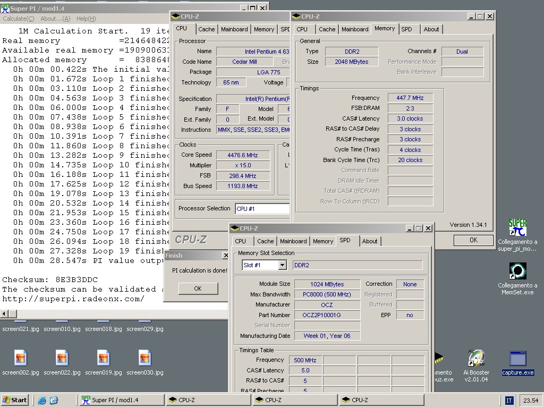
Task: Click CPU-Z Memory window title icon
Action: point(296,16)
